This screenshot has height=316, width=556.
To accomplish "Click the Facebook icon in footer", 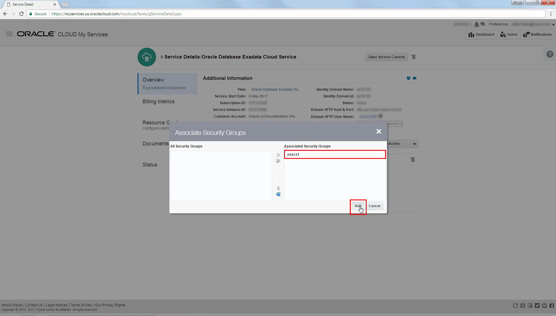I will coord(552,306).
